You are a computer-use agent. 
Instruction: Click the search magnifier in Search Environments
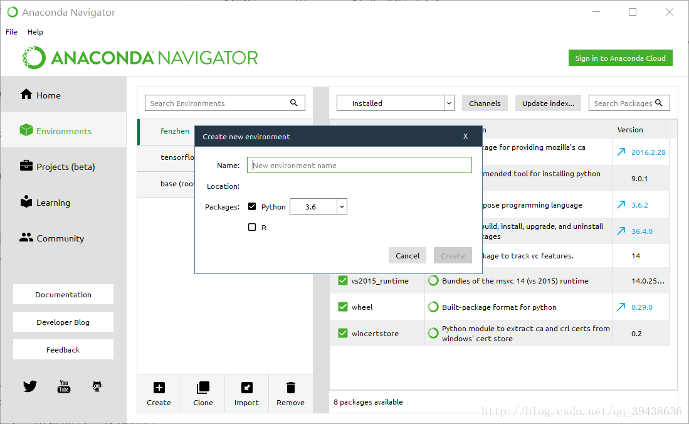[294, 103]
